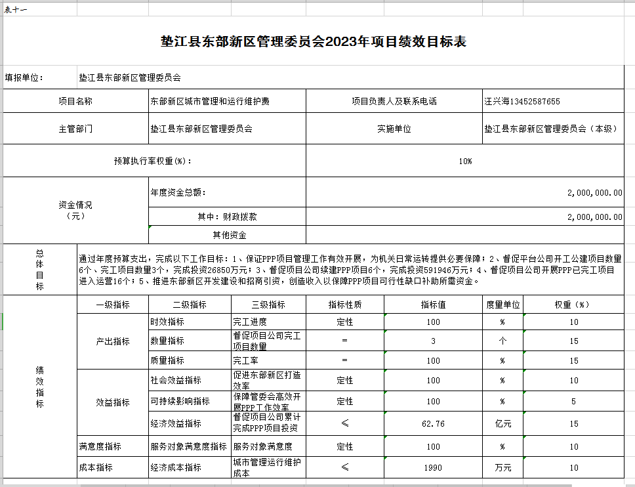The image size is (635, 487).
Task: Select the '度量单位' column header
Action: point(503,305)
